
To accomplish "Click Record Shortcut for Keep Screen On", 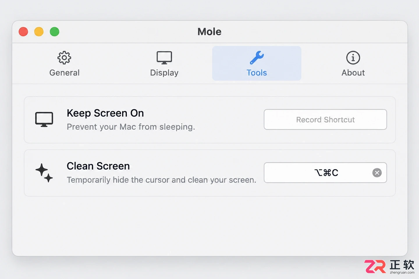I will (x=325, y=119).
